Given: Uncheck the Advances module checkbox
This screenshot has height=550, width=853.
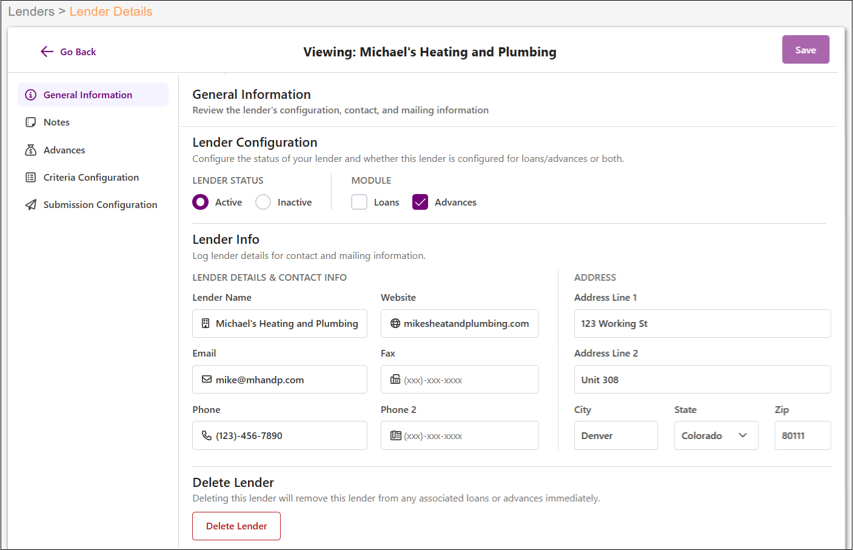Looking at the screenshot, I should pos(420,202).
